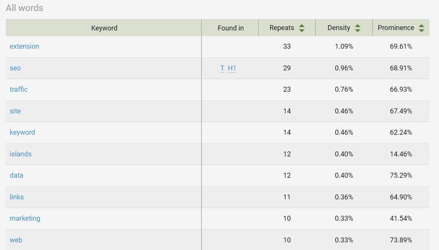Click the Repeats header label

click(282, 28)
